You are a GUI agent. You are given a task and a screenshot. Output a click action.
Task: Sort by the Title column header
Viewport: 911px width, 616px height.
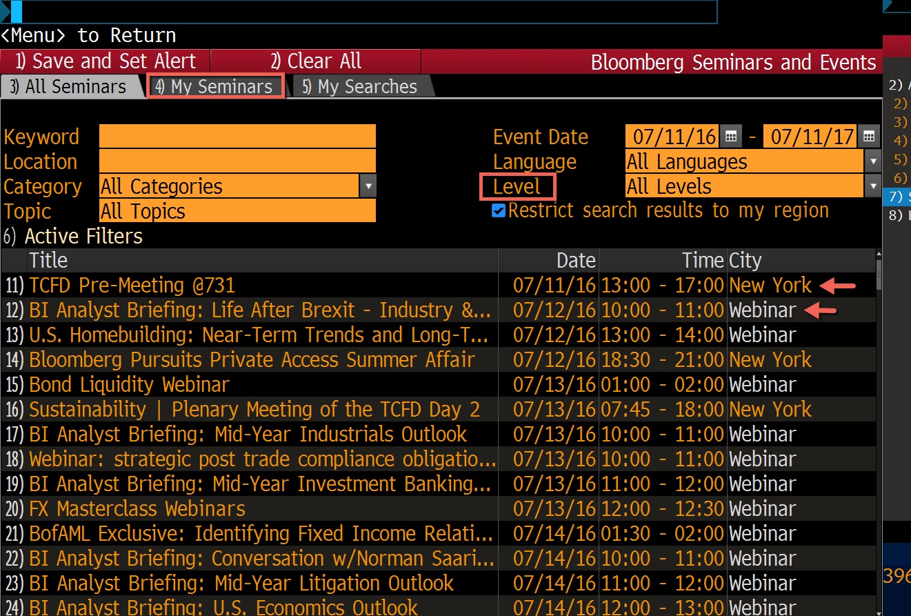click(262, 260)
